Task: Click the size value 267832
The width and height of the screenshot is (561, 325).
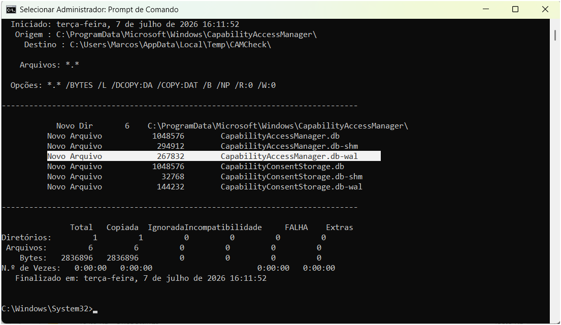Action: 171,156
